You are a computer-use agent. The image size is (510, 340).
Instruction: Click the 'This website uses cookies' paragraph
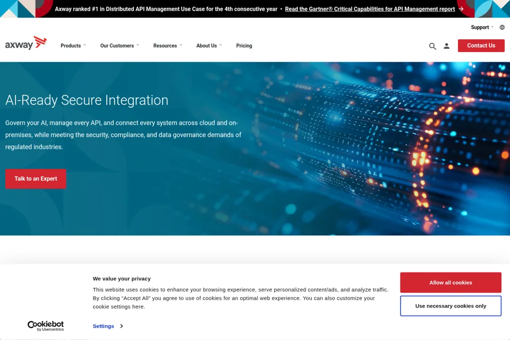click(240, 298)
